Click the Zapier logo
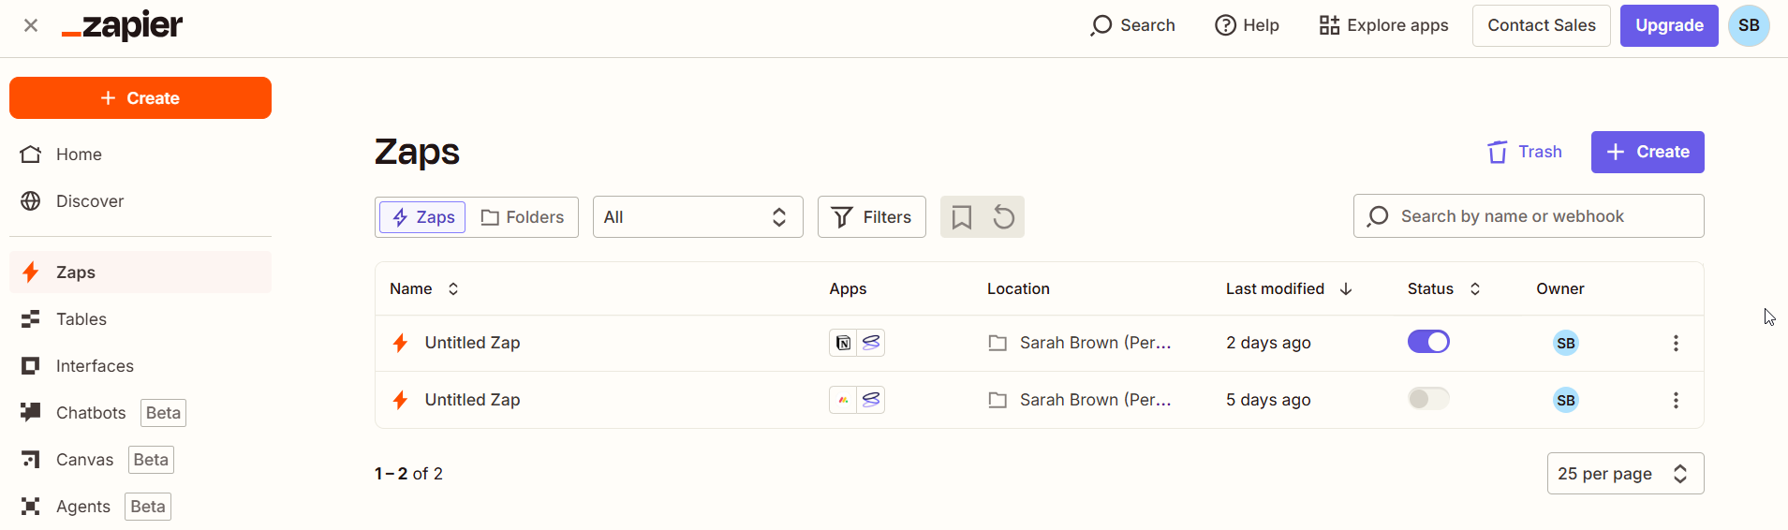 point(123,25)
